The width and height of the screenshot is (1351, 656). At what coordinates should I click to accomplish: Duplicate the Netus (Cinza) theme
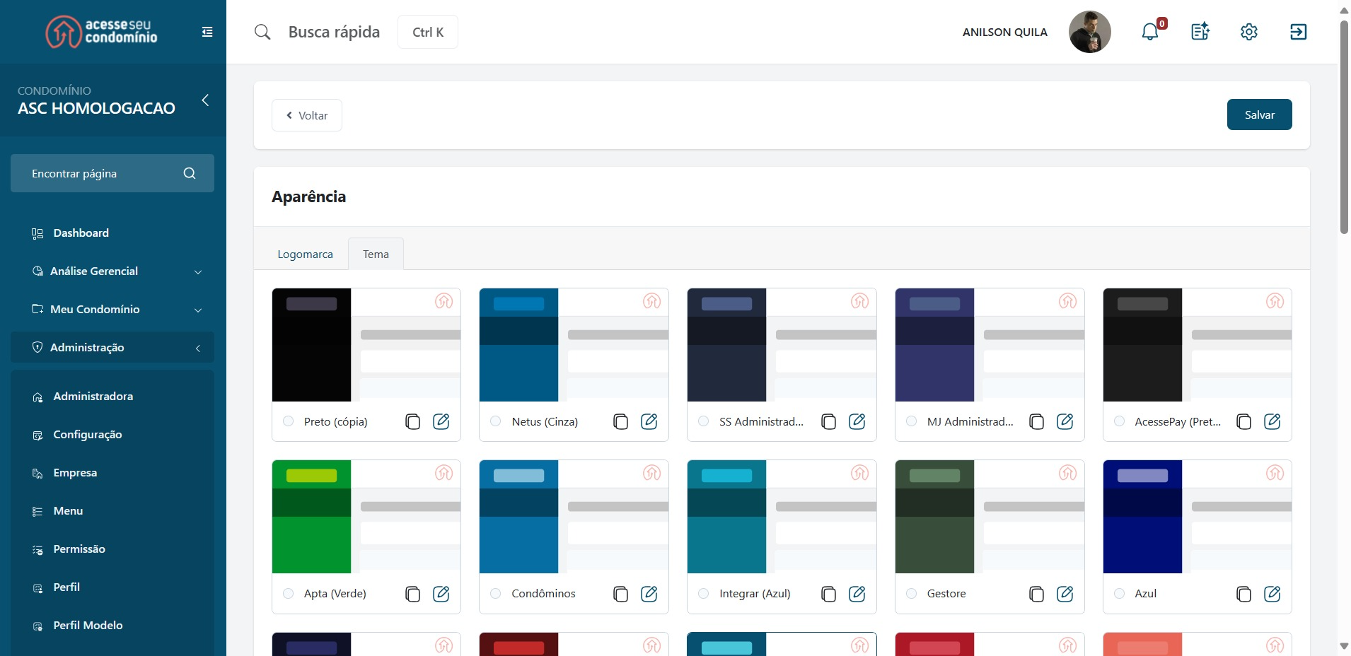(620, 422)
